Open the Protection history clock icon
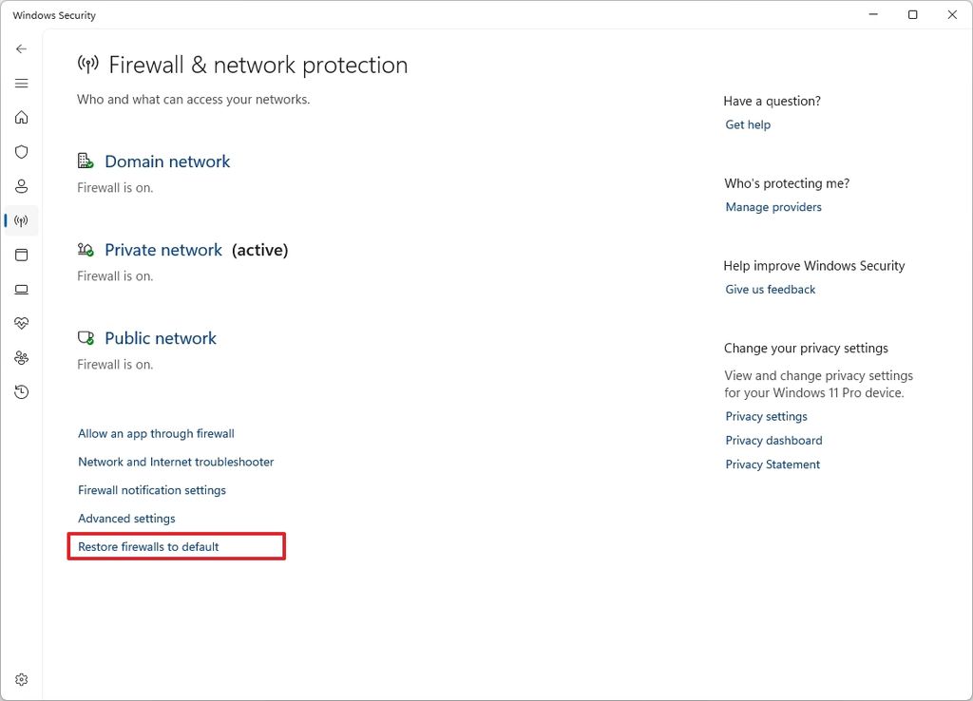 pos(21,391)
